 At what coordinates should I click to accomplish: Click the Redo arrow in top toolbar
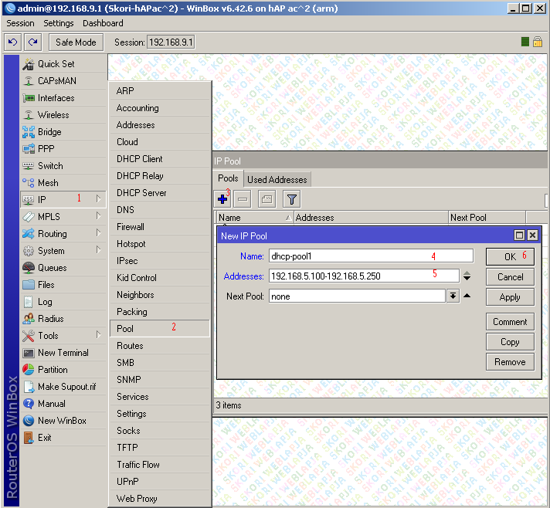pos(32,42)
